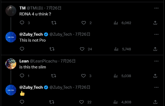Like Lean's 'is this the slim' tweet

tap(83, 76)
